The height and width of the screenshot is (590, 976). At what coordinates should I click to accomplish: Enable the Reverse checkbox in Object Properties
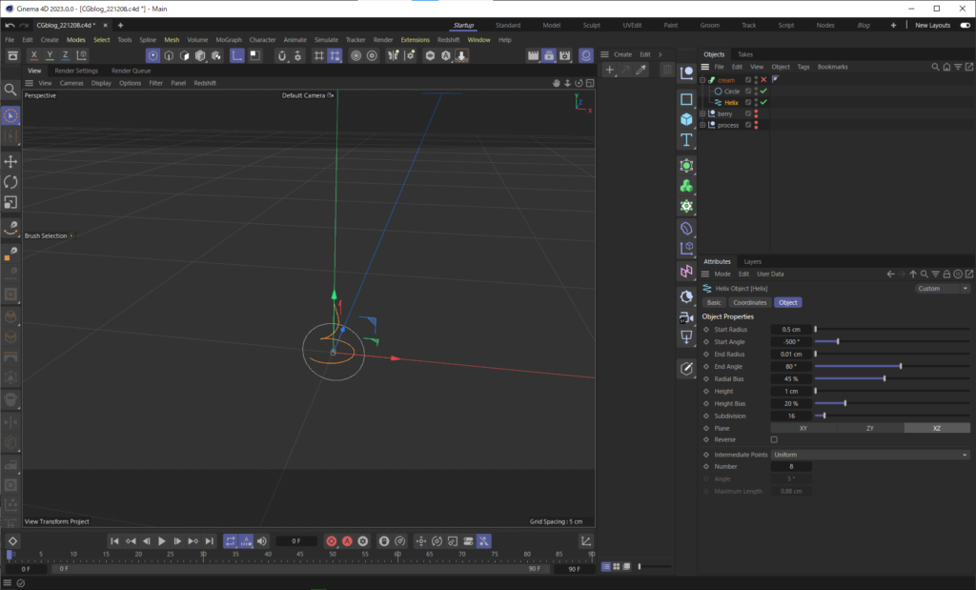pyautogui.click(x=775, y=439)
